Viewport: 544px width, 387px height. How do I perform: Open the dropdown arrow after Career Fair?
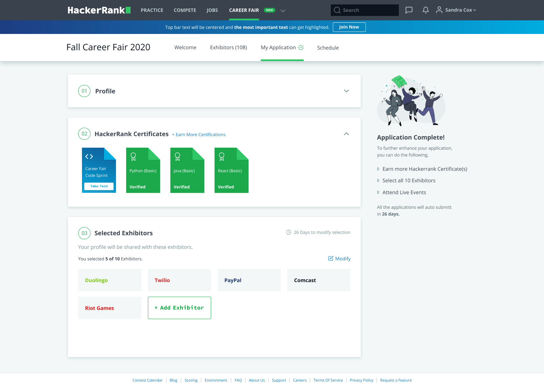[283, 11]
